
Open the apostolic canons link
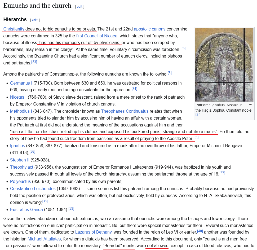point(149,29)
